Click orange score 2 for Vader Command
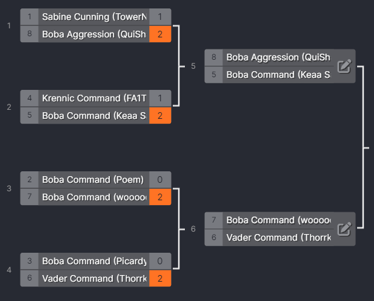The image size is (374, 301). pyautogui.click(x=160, y=279)
